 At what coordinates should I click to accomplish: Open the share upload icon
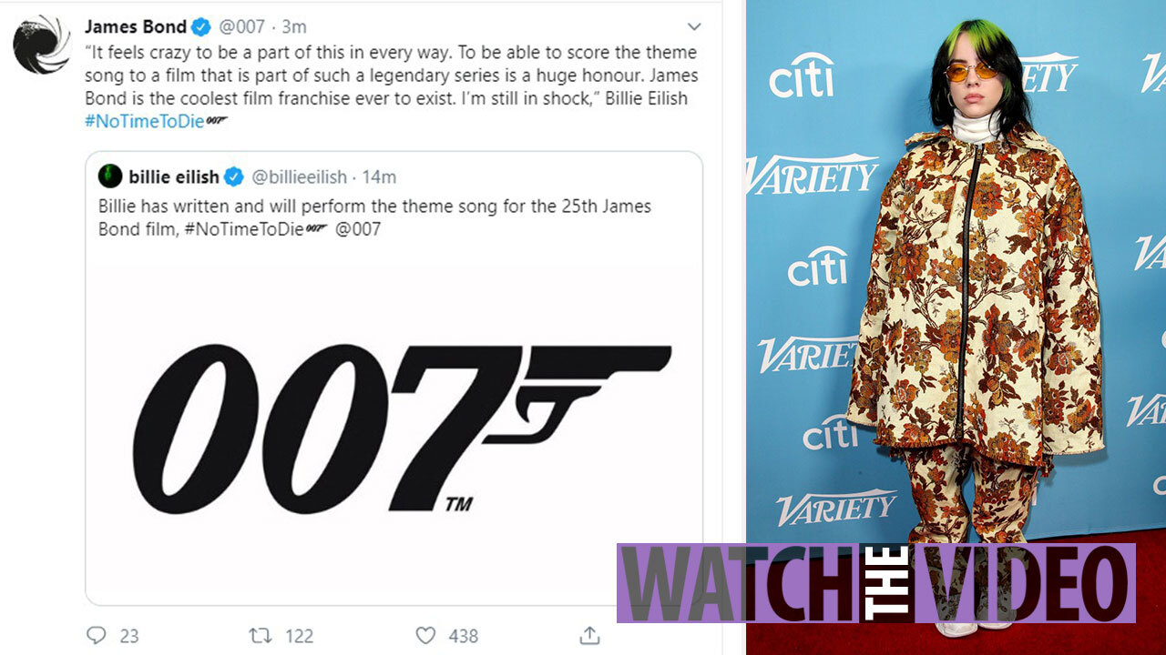tap(589, 635)
